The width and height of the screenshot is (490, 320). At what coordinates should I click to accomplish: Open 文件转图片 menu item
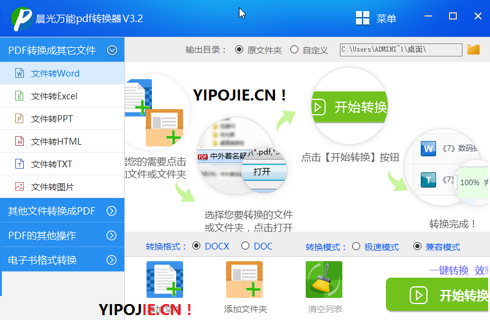62,187
